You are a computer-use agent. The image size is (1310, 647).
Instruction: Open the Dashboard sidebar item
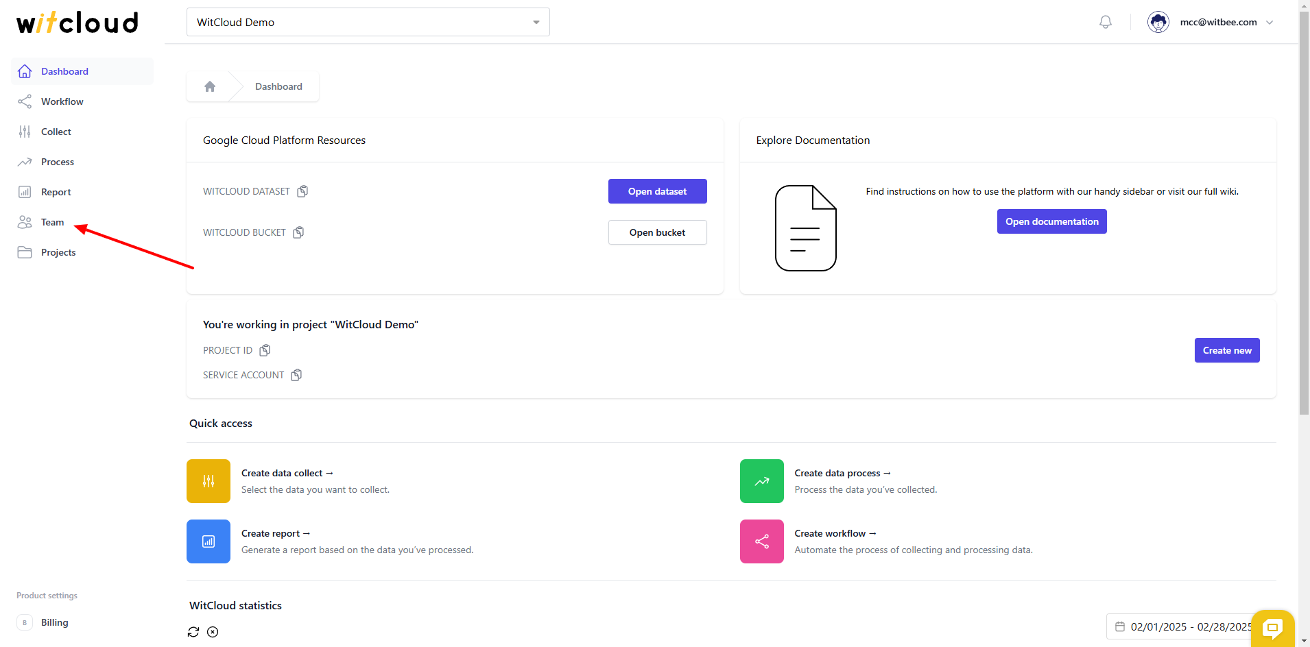tap(82, 71)
